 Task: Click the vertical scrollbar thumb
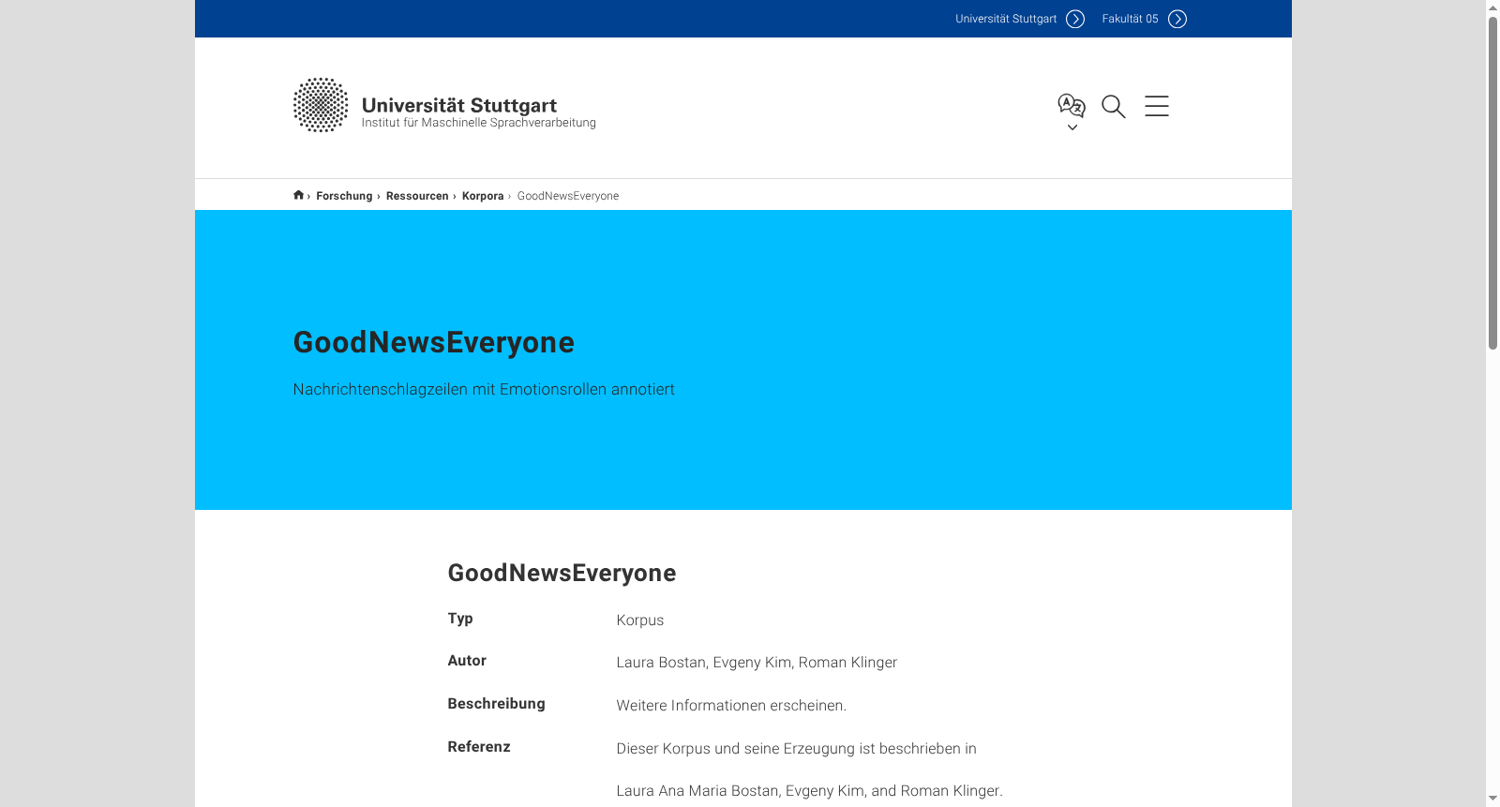click(1492, 184)
